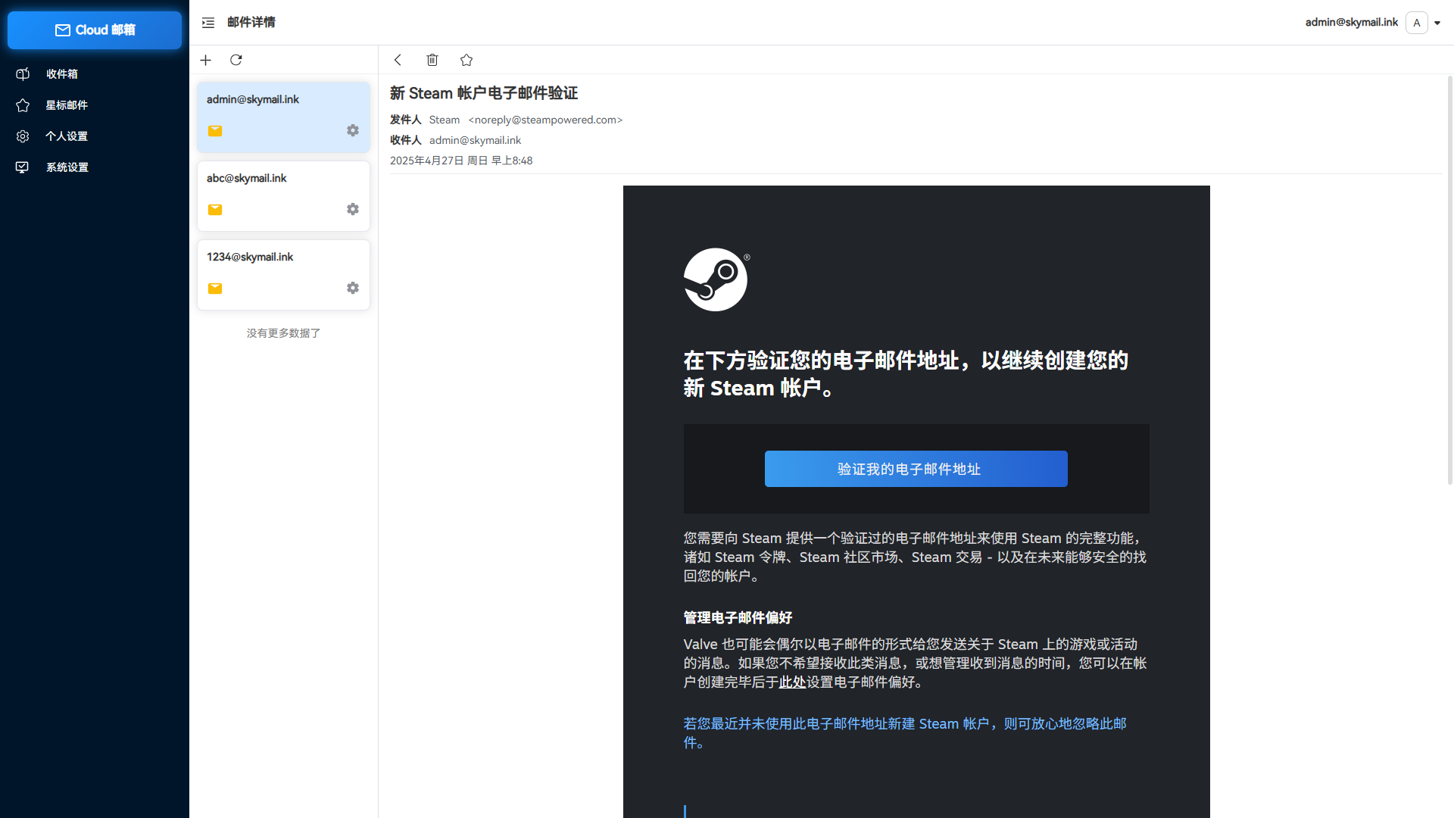
Task: Click the 邮件详情 page title
Action: click(251, 23)
